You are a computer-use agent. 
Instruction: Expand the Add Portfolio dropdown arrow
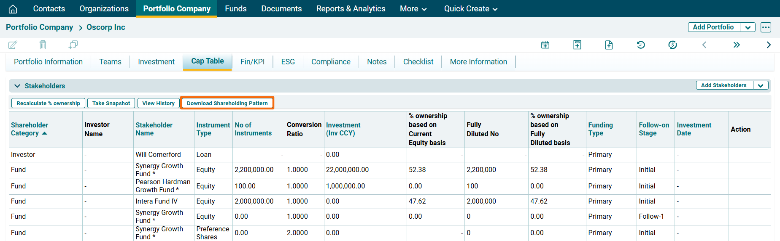pos(748,27)
